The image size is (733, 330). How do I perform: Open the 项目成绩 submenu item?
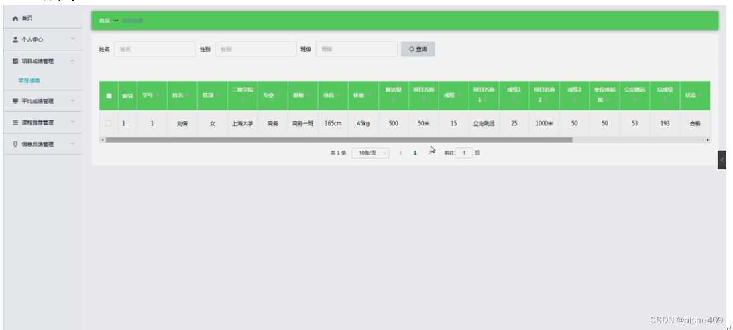coord(29,80)
